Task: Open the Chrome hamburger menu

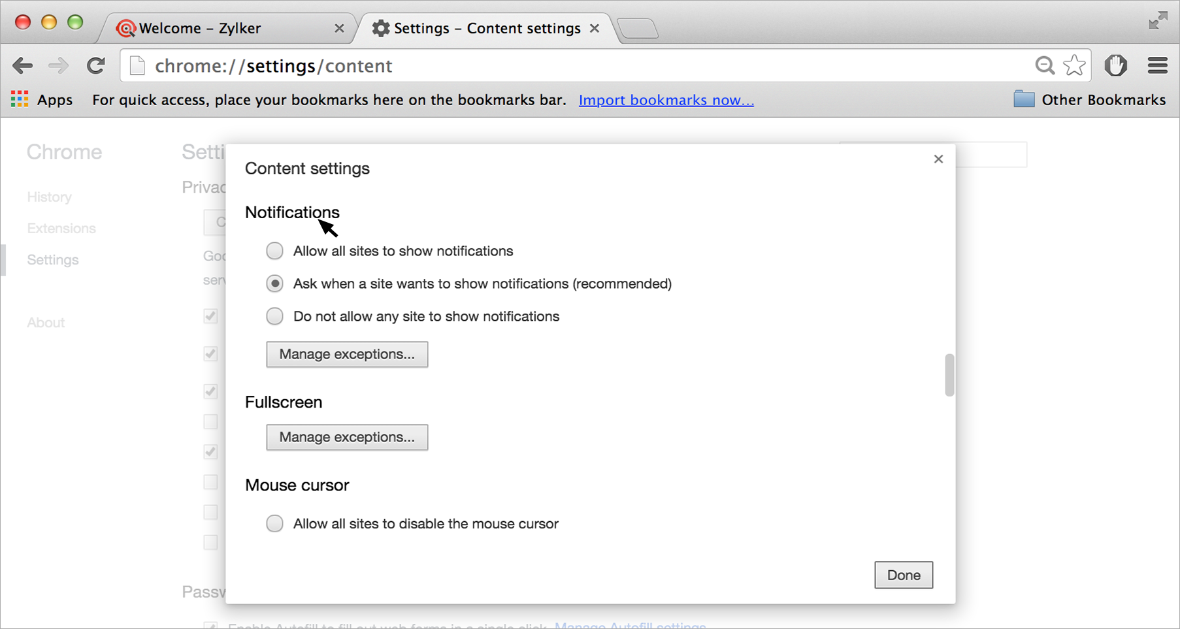Action: [x=1157, y=66]
